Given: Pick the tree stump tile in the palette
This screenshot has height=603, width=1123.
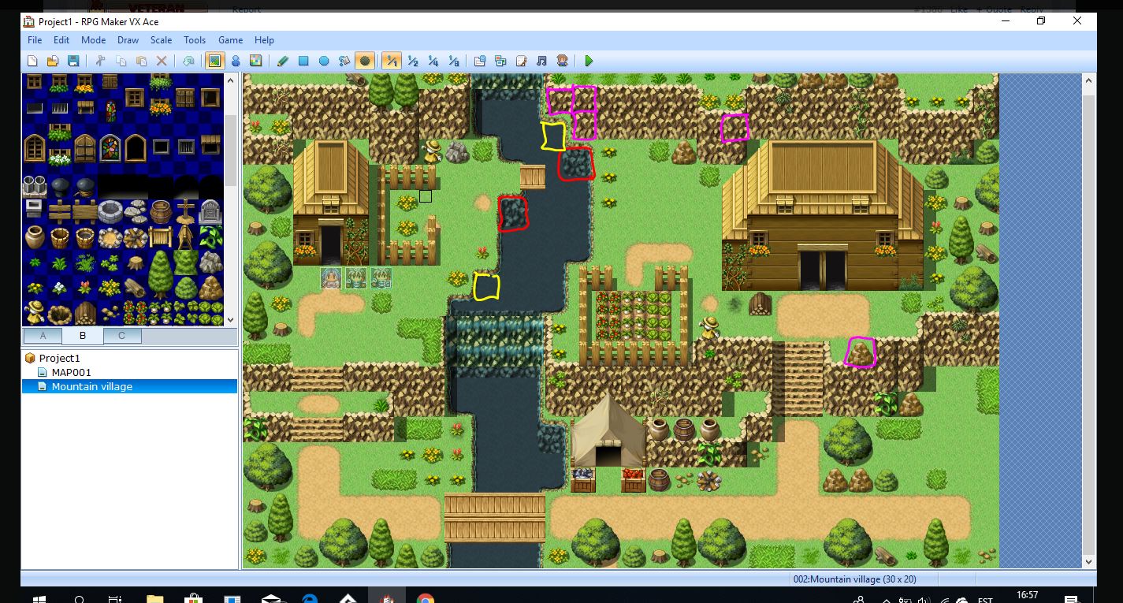Looking at the screenshot, I should pyautogui.click(x=135, y=262).
